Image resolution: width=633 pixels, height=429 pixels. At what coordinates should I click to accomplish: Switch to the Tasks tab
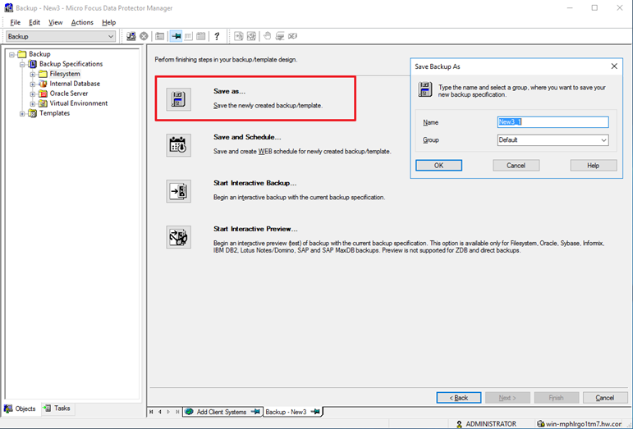click(x=57, y=408)
